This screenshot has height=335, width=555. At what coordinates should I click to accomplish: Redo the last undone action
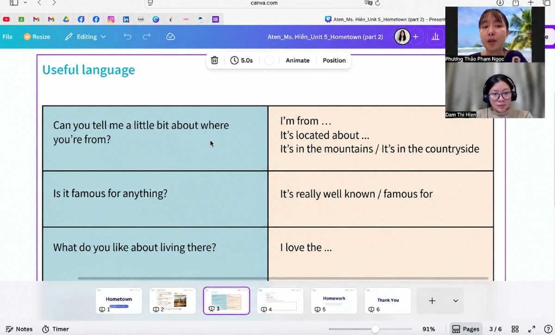(x=147, y=37)
